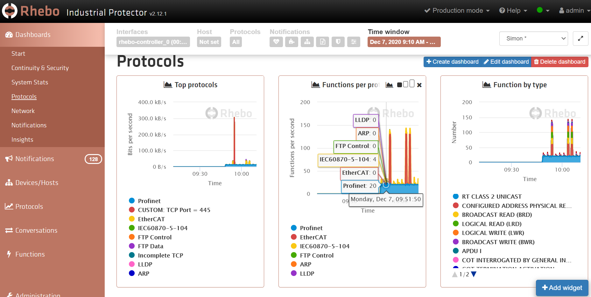This screenshot has width=591, height=297.
Task: Click the heartbeat notification filter icon
Action: click(276, 42)
